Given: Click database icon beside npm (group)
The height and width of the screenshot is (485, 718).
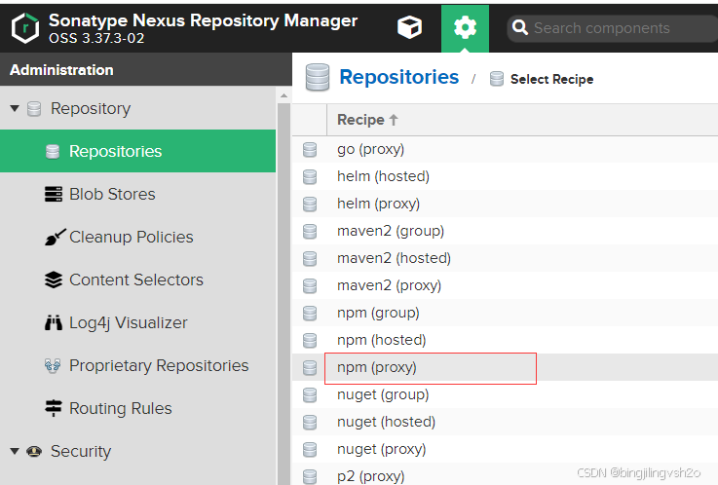Looking at the screenshot, I should tap(310, 314).
